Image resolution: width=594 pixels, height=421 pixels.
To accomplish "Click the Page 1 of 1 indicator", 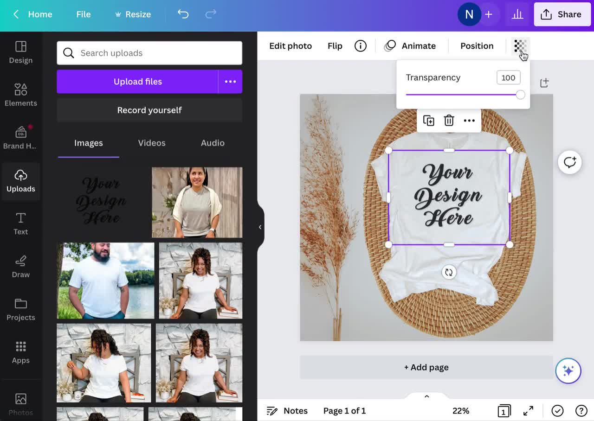I will 344,411.
